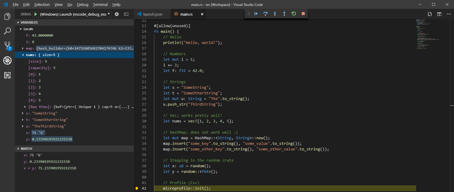Select the Run and Debug view icon

[x=7, y=60]
